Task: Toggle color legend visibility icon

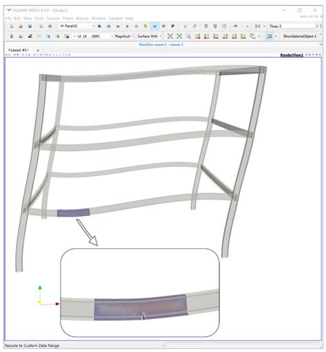Action: tap(12, 36)
